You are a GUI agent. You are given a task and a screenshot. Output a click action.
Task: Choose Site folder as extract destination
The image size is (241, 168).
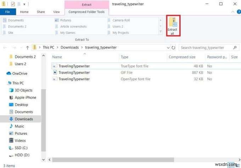[x=8, y=33]
